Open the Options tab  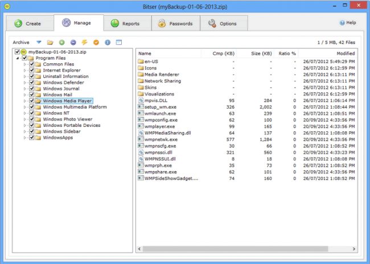point(224,23)
